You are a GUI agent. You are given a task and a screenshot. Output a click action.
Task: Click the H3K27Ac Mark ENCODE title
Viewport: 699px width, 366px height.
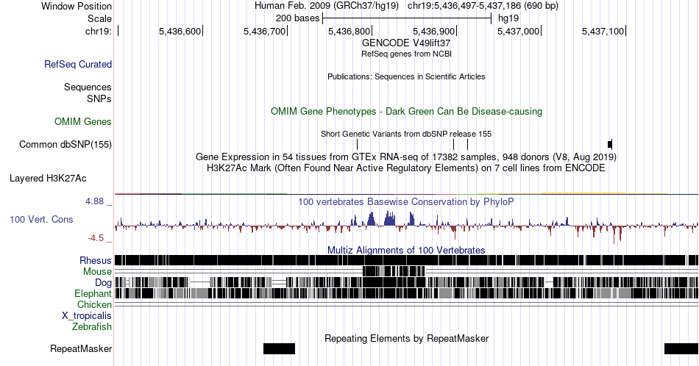click(406, 168)
